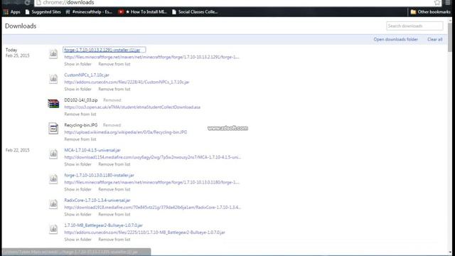Viewport: 455px width, 256px height.
Task: Click the Battlegear2 jar file icon
Action: 53,229
